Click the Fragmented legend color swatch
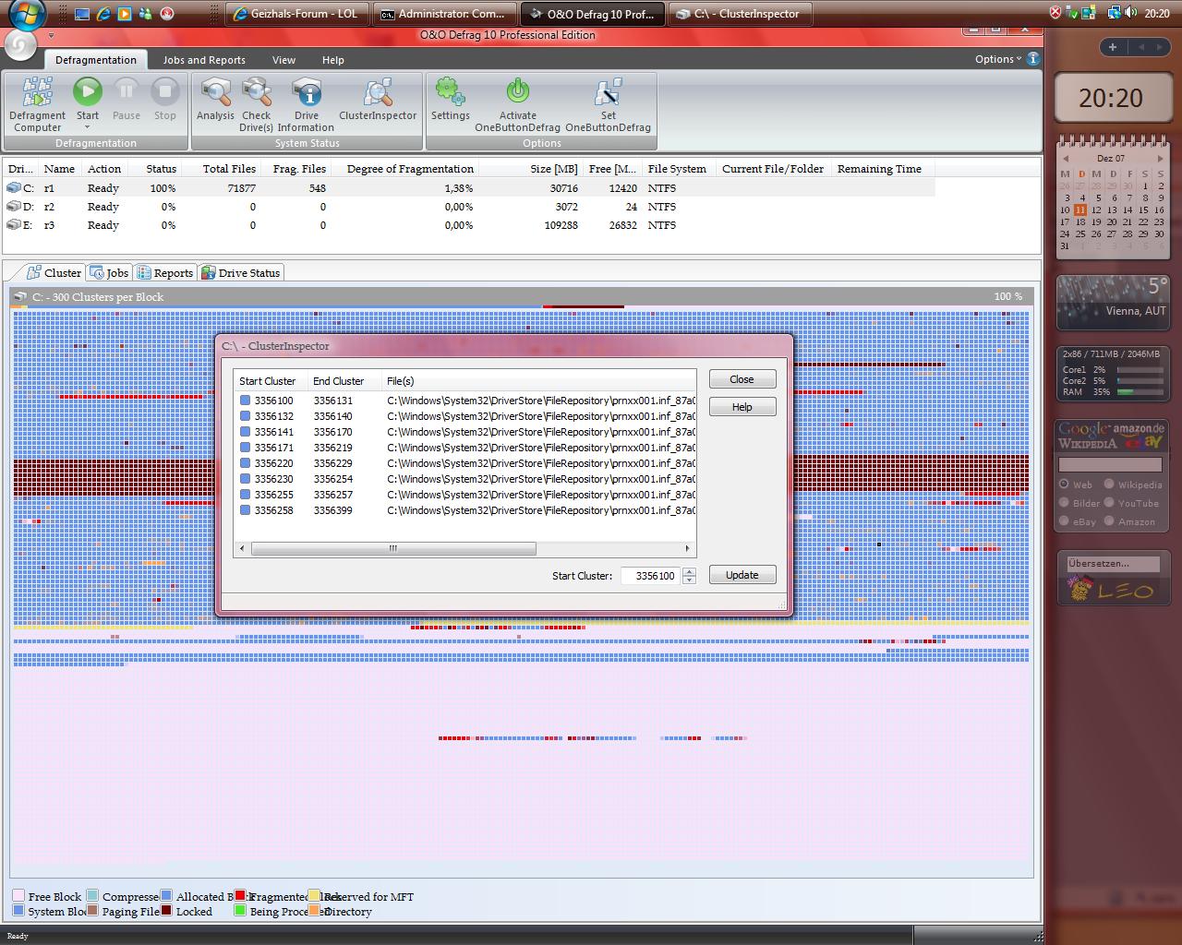Image resolution: width=1182 pixels, height=945 pixels. [x=240, y=895]
